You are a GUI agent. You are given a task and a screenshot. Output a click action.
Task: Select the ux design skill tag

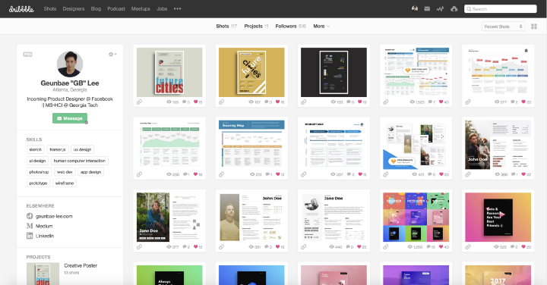82,149
